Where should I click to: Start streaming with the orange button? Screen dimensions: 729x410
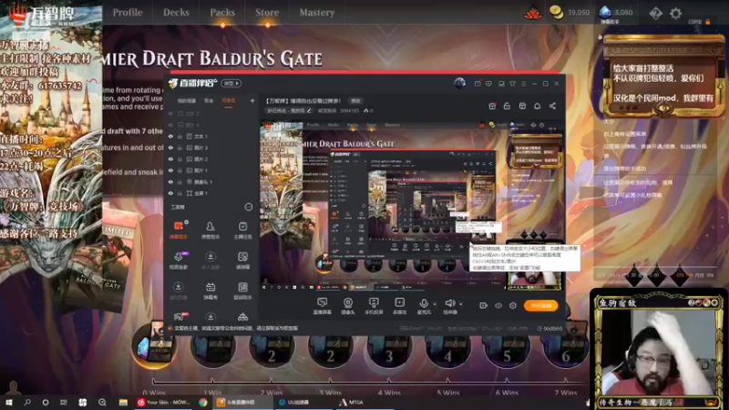click(x=540, y=305)
